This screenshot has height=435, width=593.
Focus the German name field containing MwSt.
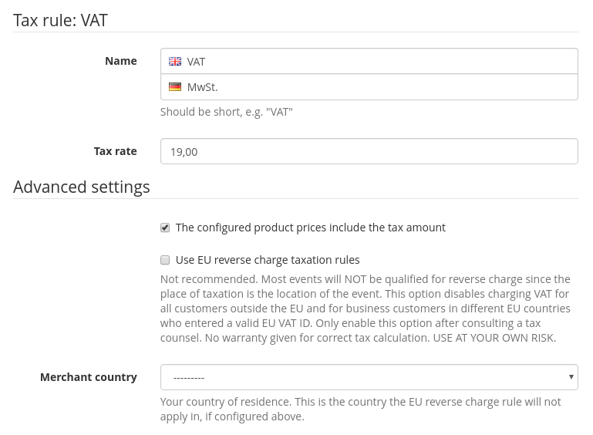(378, 87)
